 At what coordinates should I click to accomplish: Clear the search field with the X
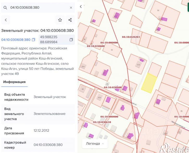[x=71, y=8]
